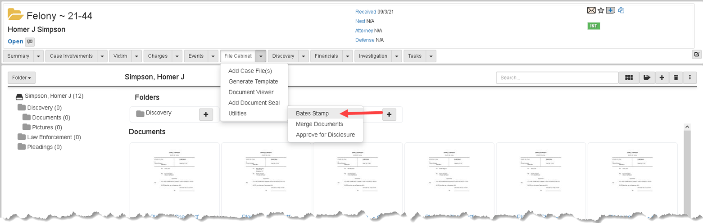The height and width of the screenshot is (223, 703).
Task: Switch to grid view in file cabinet
Action: click(629, 77)
